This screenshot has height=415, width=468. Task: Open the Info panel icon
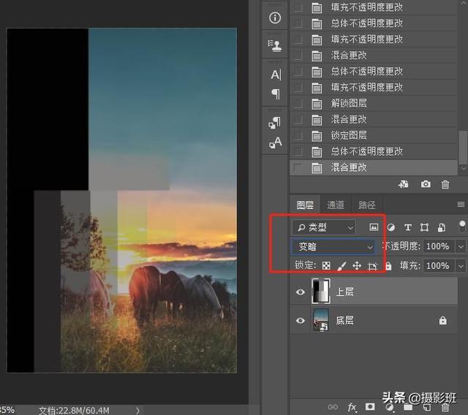(275, 18)
